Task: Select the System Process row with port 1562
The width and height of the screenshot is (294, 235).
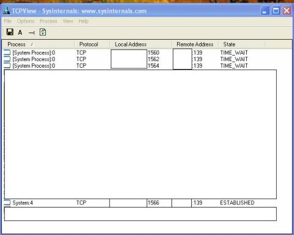Action: [x=126, y=59]
